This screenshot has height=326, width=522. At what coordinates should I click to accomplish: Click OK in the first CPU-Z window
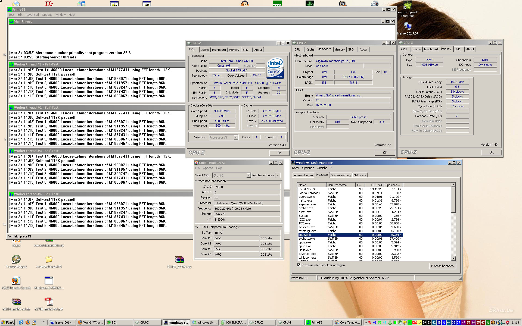click(279, 153)
